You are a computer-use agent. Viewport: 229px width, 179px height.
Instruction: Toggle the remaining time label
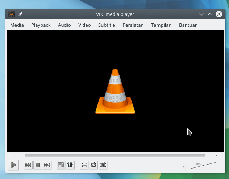click(x=216, y=156)
